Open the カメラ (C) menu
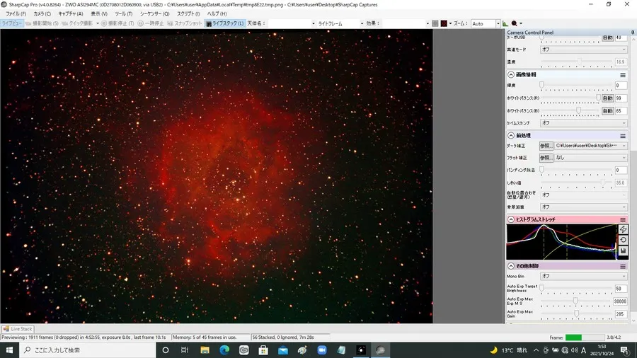 [42, 13]
